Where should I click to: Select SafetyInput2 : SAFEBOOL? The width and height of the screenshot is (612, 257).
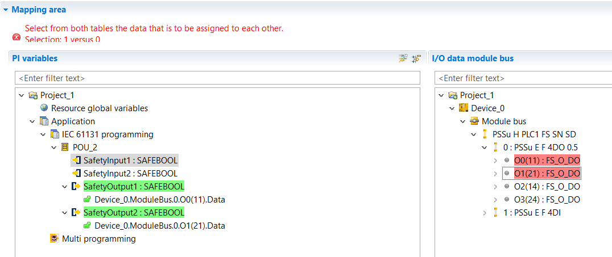(130, 173)
